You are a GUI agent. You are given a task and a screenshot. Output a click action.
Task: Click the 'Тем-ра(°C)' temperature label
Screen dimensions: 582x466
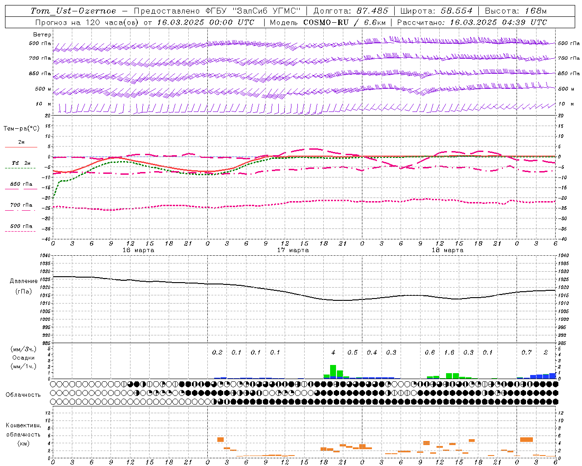[x=22, y=129]
